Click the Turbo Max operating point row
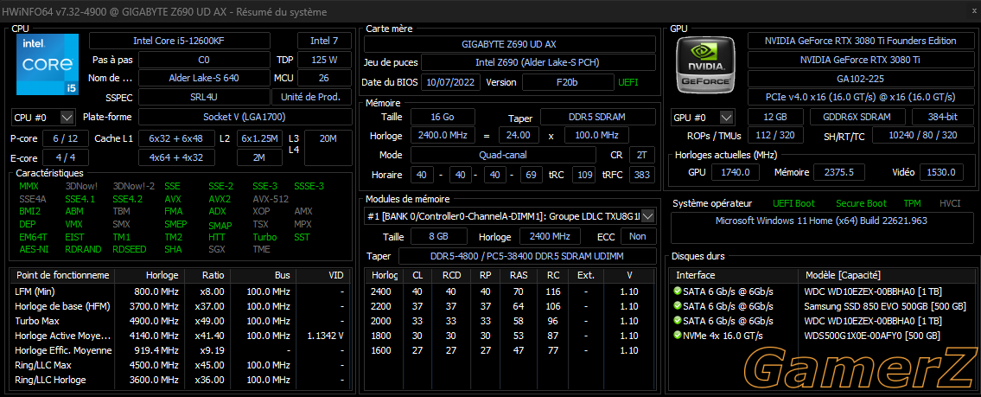The height and width of the screenshot is (397, 981). click(180, 321)
